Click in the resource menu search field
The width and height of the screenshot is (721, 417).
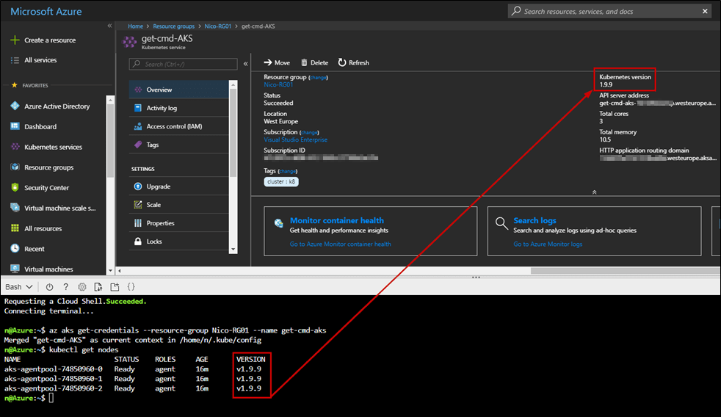point(183,64)
